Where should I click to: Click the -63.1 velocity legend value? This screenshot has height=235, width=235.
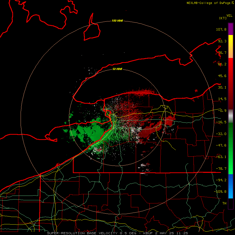coord(221,157)
